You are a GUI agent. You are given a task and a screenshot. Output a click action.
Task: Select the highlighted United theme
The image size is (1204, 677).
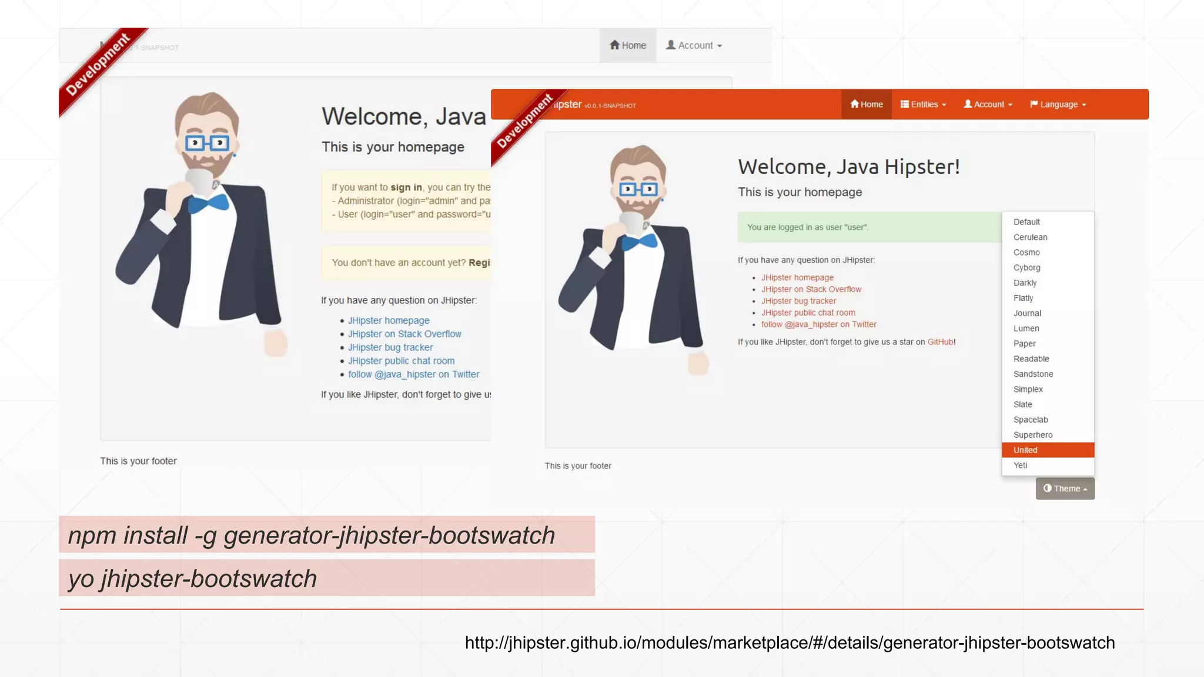click(1048, 450)
